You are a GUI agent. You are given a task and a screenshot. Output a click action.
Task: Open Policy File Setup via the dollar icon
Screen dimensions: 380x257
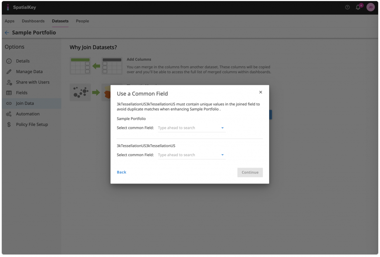click(x=8, y=124)
